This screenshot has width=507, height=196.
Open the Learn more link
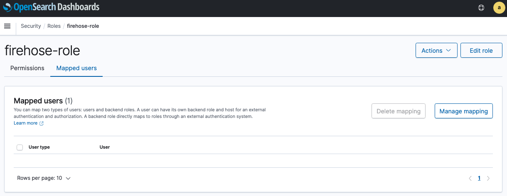click(26, 123)
